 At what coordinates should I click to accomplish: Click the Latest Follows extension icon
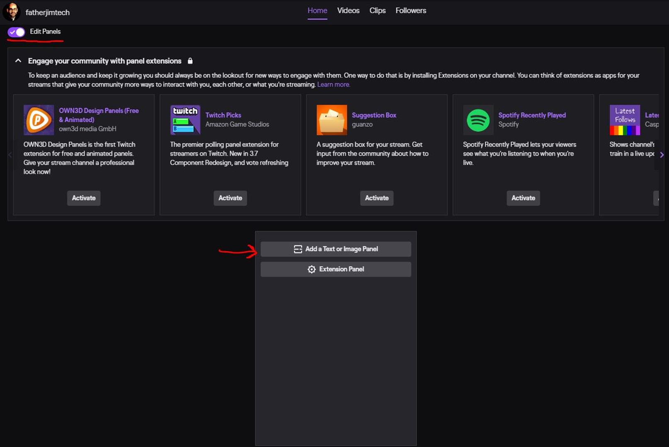click(625, 120)
